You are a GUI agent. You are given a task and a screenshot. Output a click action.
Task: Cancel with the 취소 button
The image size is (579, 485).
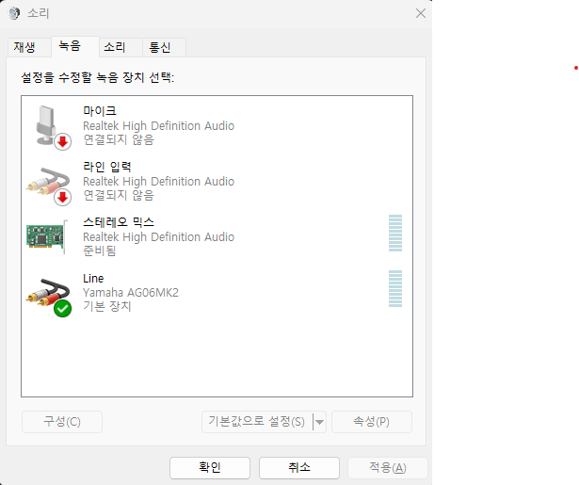pos(298,467)
